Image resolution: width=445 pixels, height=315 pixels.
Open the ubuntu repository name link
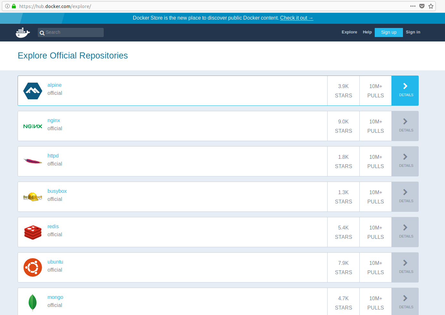[55, 262]
